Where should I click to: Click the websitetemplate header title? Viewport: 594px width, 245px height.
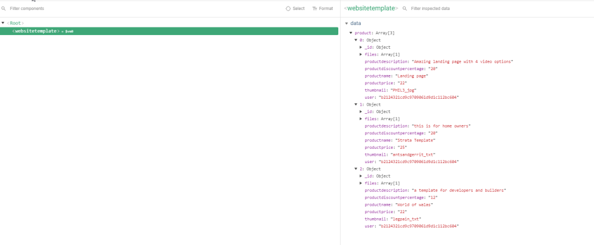coord(371,8)
